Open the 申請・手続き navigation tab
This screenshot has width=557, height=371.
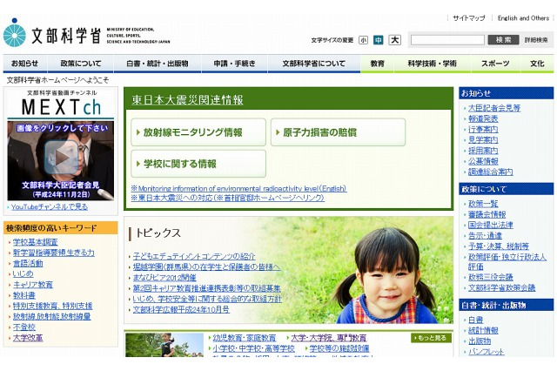[234, 64]
